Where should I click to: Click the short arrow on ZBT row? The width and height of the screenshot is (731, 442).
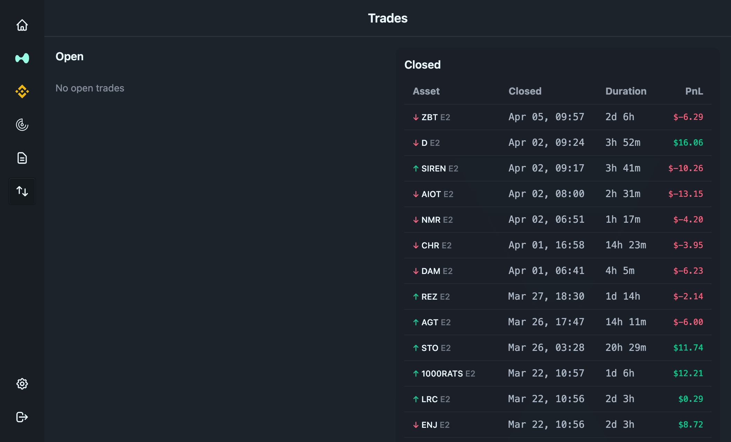pos(416,117)
